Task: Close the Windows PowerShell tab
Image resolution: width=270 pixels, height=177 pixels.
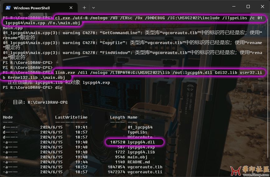Action: click(71, 8)
